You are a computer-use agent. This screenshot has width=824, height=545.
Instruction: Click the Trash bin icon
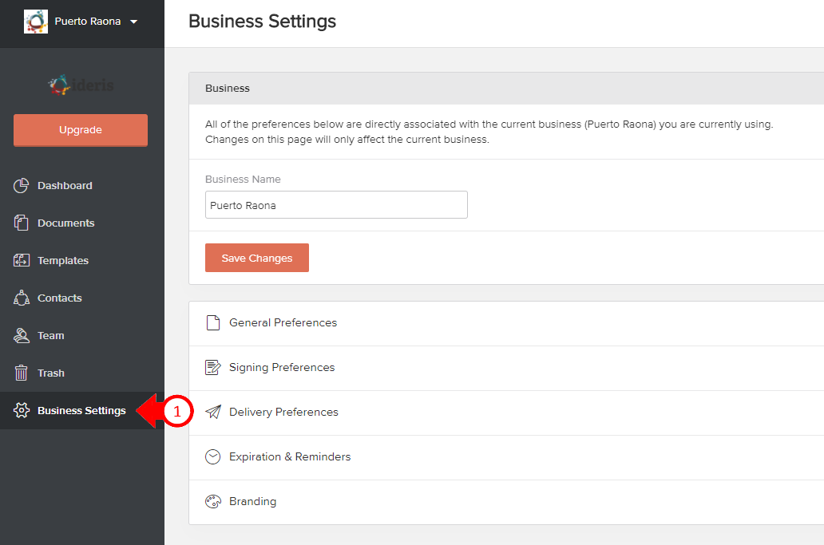(22, 373)
